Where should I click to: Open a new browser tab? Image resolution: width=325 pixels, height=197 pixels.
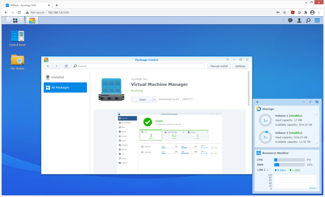click(57, 5)
